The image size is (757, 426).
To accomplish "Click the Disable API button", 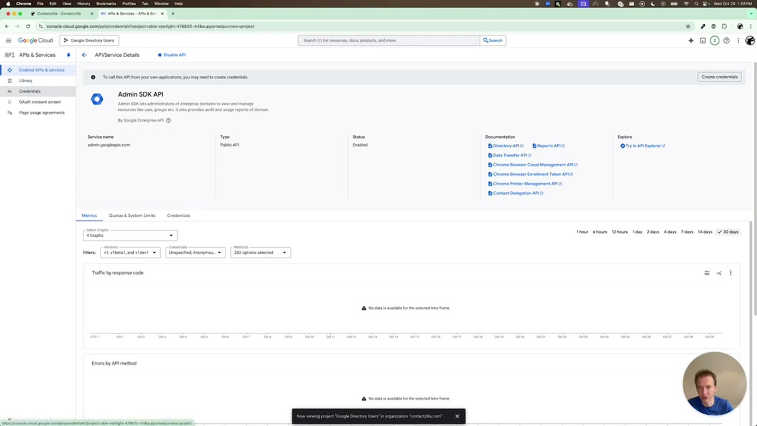I will click(172, 55).
